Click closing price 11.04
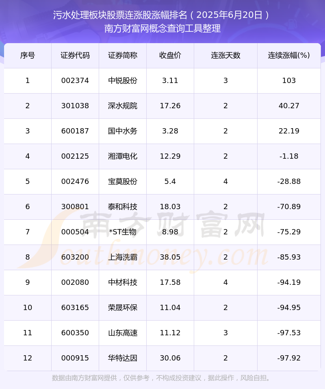This screenshot has height=389, width=325. pos(170,308)
